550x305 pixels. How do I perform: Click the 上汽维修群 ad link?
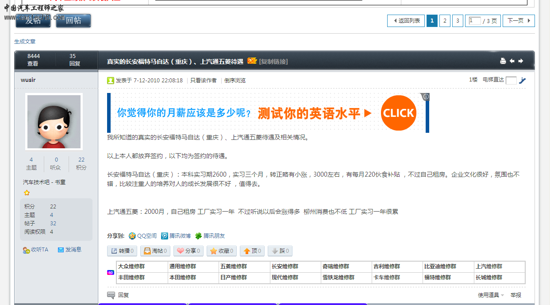[x=489, y=266]
